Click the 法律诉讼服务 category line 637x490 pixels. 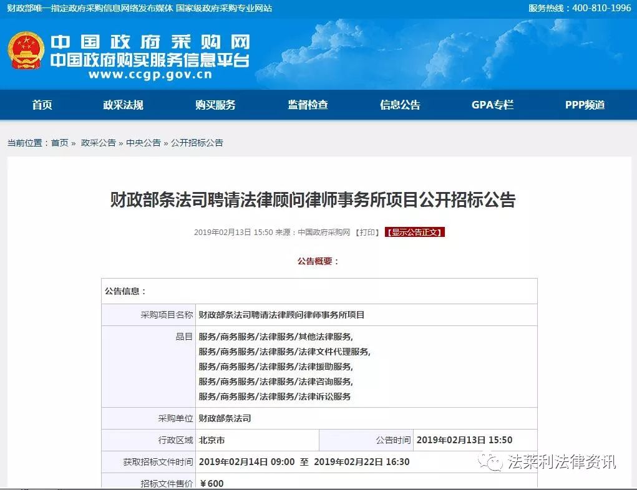[275, 396]
